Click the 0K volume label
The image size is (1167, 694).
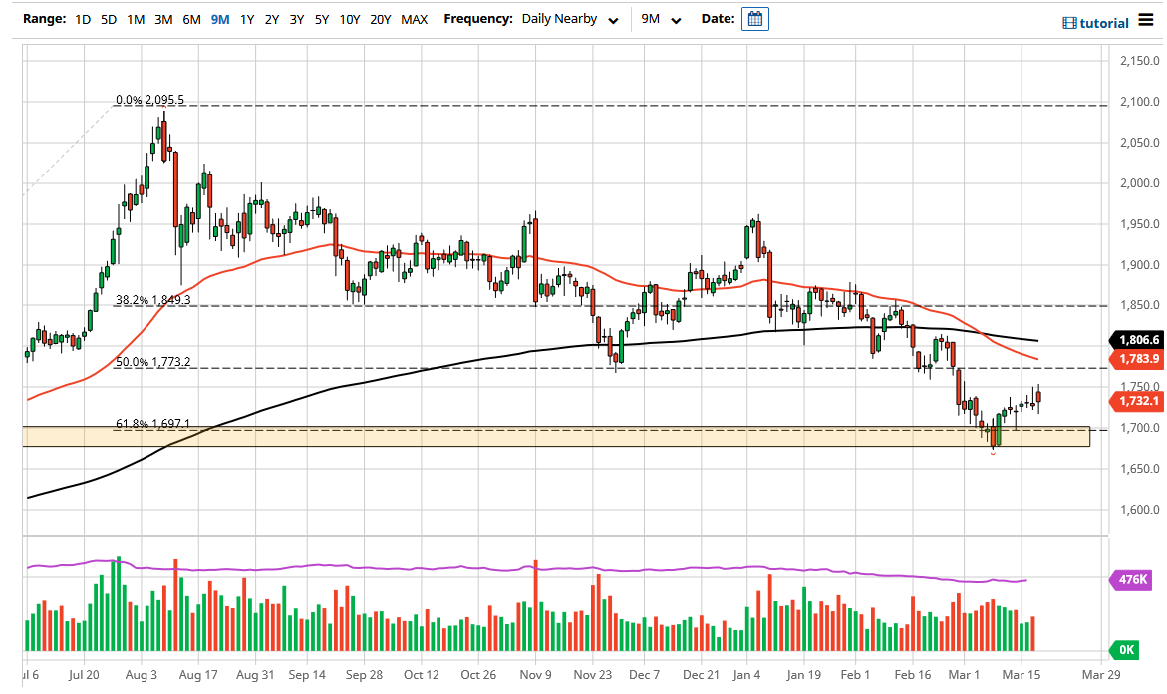(1126, 650)
